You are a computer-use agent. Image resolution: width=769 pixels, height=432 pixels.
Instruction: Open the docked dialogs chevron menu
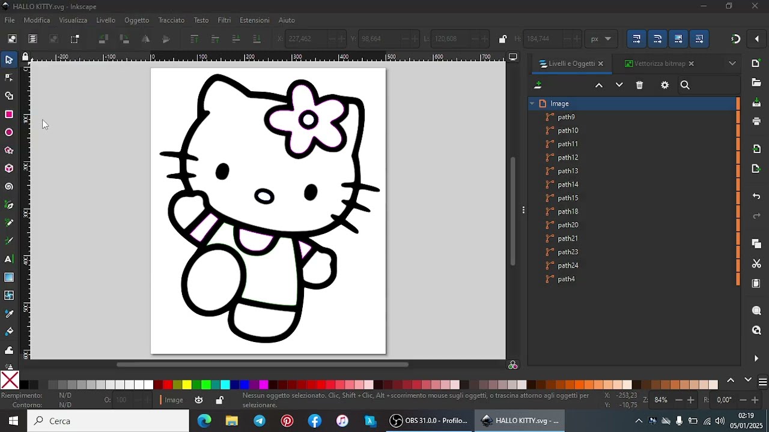tap(732, 64)
